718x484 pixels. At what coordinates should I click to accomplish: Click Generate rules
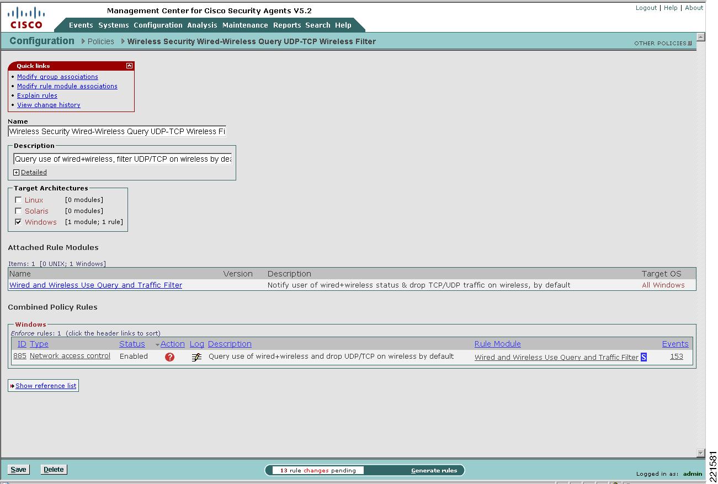tap(434, 471)
